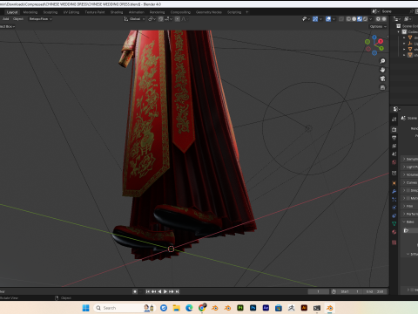Switch perspective/orthographic view icon

coord(382,87)
